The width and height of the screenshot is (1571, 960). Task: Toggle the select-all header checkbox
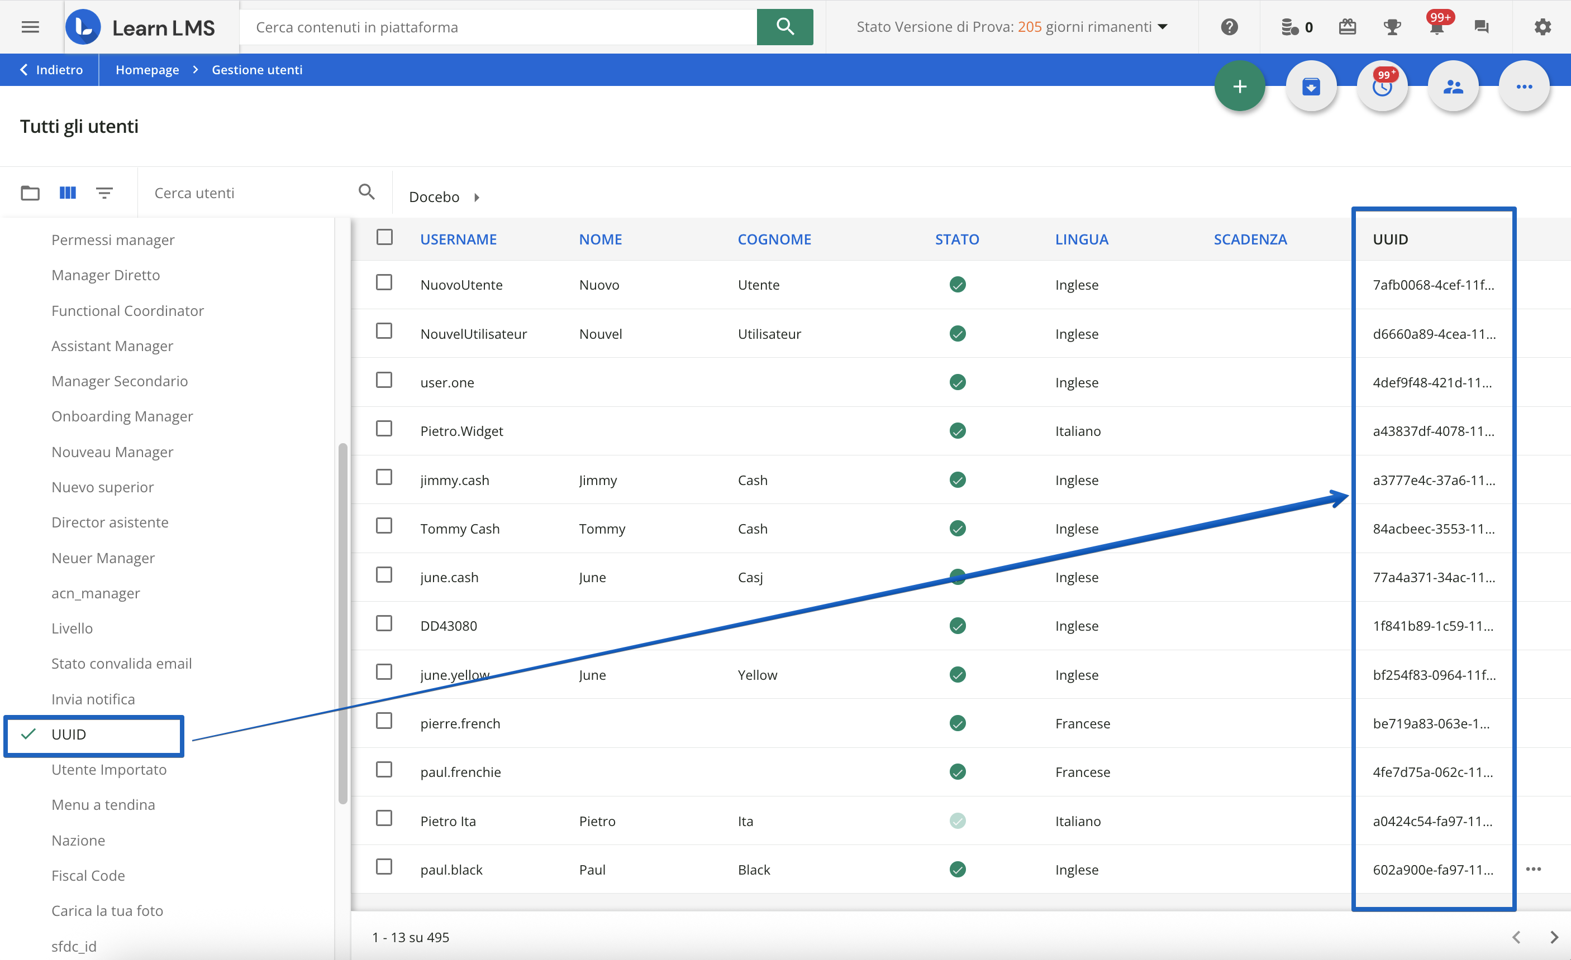[x=384, y=237]
